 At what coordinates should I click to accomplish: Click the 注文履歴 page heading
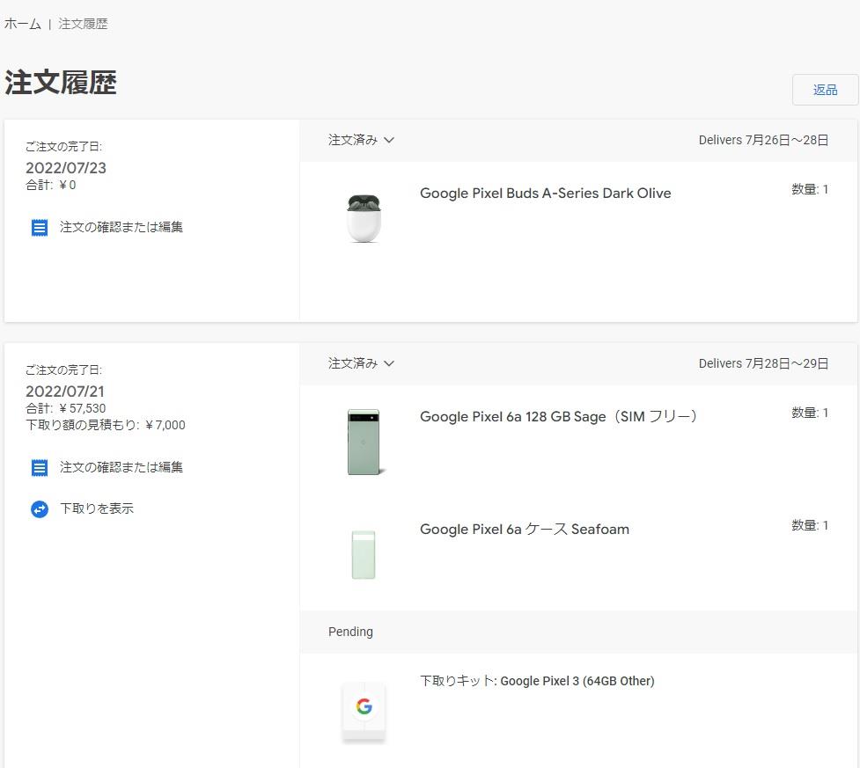(61, 83)
